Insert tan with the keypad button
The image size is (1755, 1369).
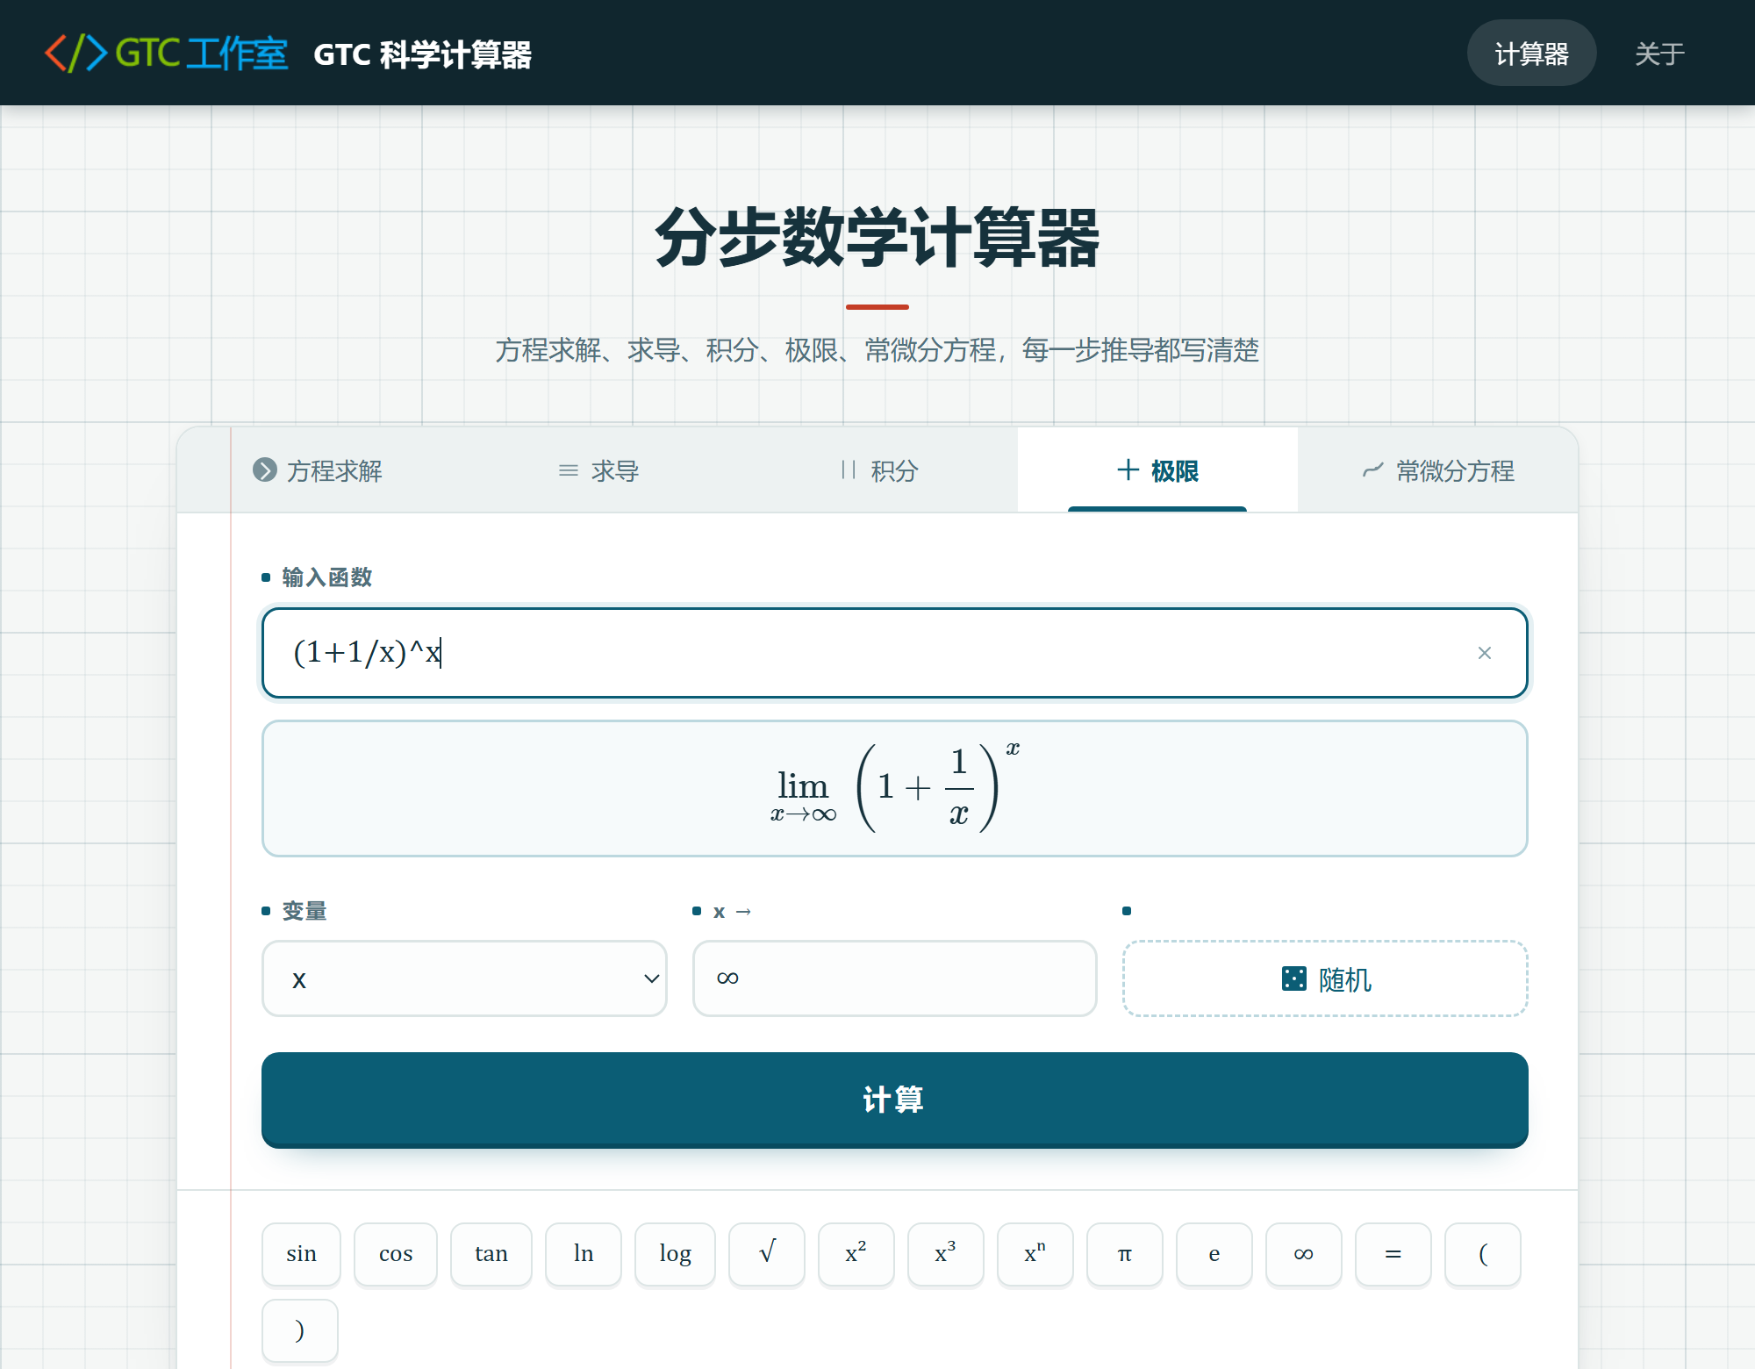tap(491, 1254)
